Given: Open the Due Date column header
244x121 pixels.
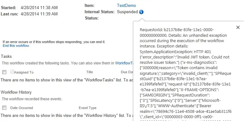Looking at the screenshot, I should pyautogui.click(x=127, y=72).
